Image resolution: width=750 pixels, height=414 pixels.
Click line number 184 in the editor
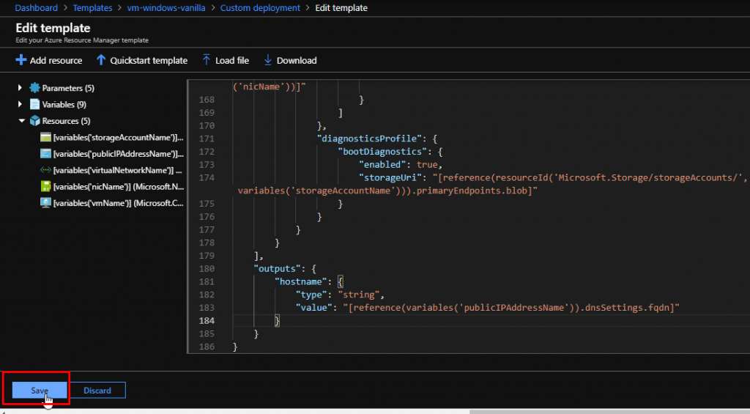click(x=207, y=320)
